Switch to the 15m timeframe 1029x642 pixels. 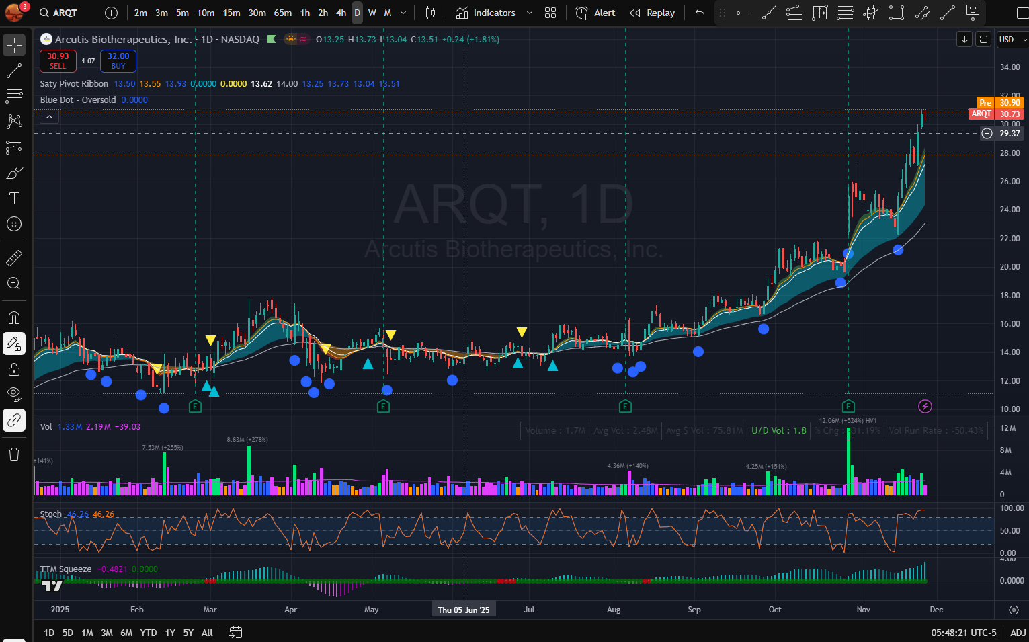click(x=231, y=13)
